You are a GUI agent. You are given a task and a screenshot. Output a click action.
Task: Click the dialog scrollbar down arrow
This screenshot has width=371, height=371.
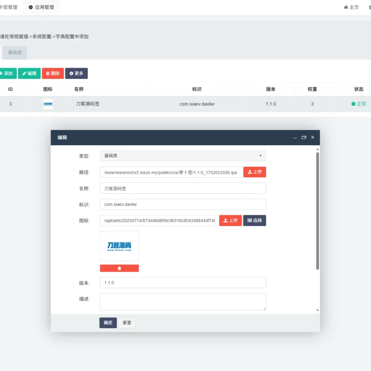coord(318,310)
